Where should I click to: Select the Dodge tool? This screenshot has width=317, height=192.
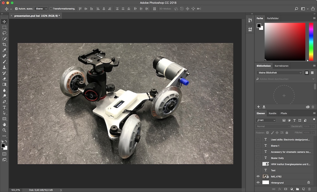4,96
